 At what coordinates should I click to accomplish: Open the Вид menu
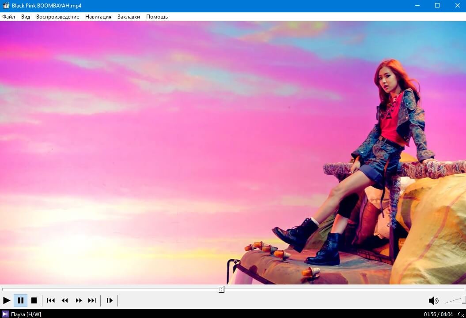26,17
